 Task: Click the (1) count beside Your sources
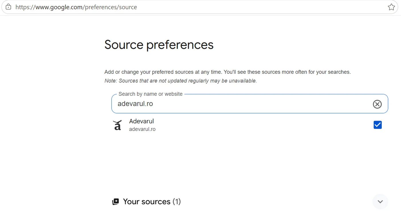coord(177,202)
